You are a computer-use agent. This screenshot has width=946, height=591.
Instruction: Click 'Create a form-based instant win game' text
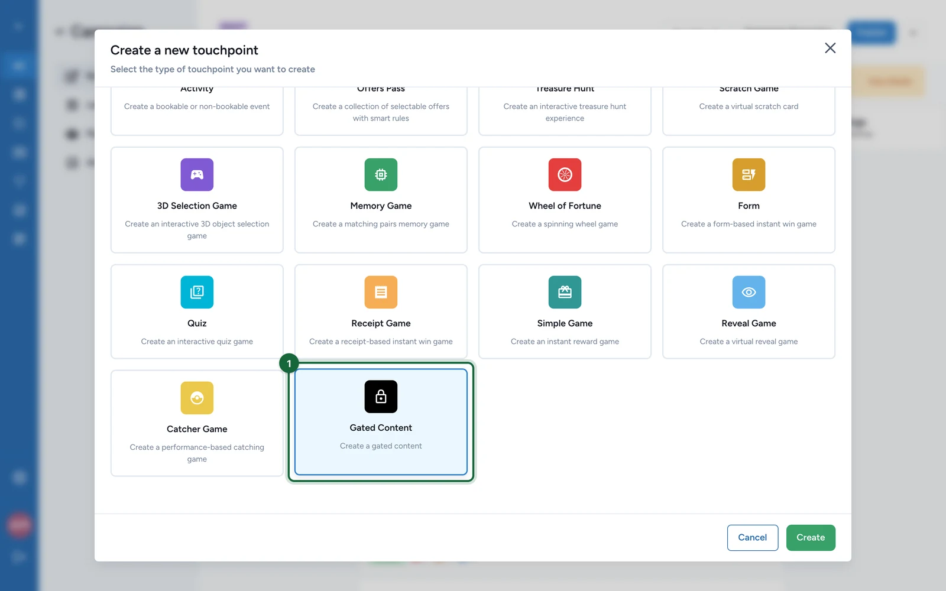click(x=749, y=224)
